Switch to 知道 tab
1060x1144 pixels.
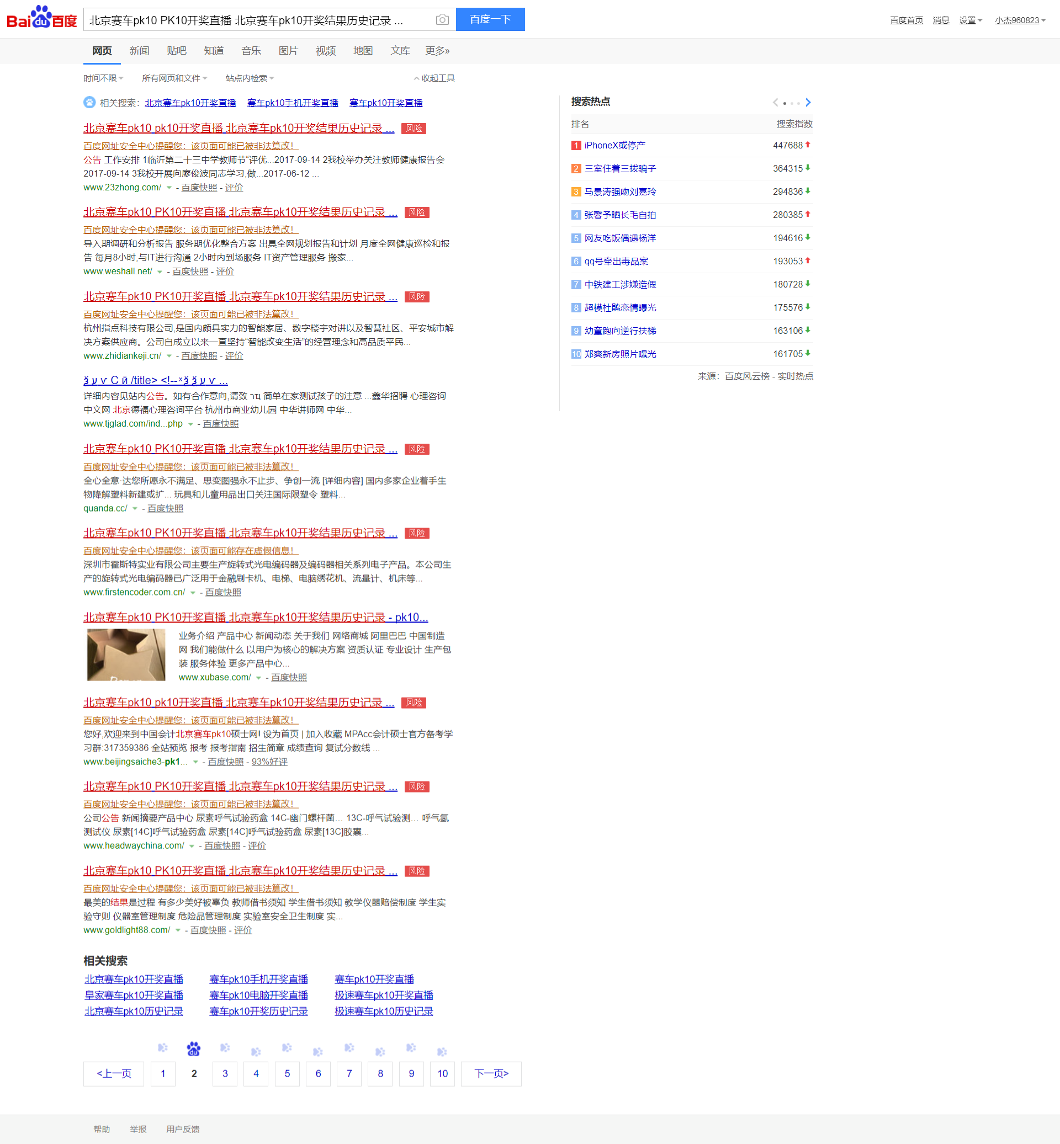point(214,50)
